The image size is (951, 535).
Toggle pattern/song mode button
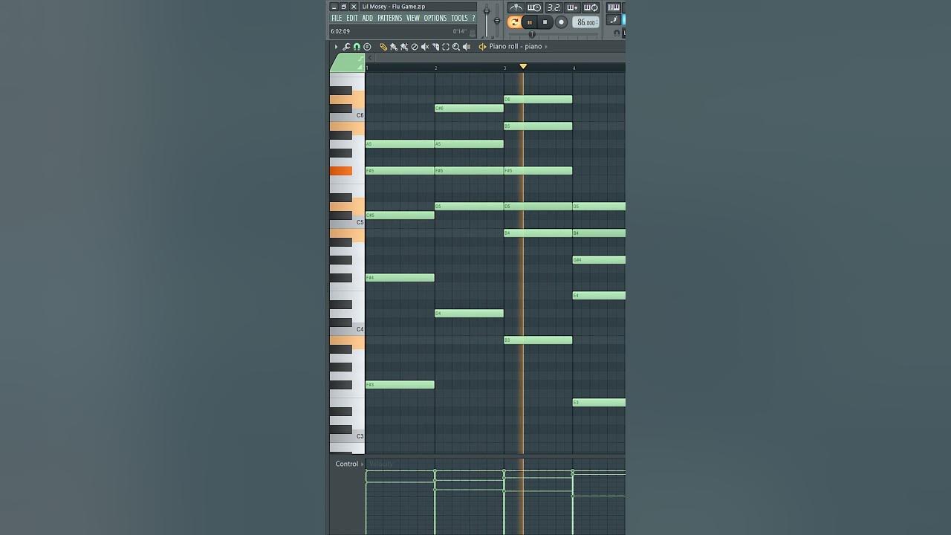tap(514, 22)
